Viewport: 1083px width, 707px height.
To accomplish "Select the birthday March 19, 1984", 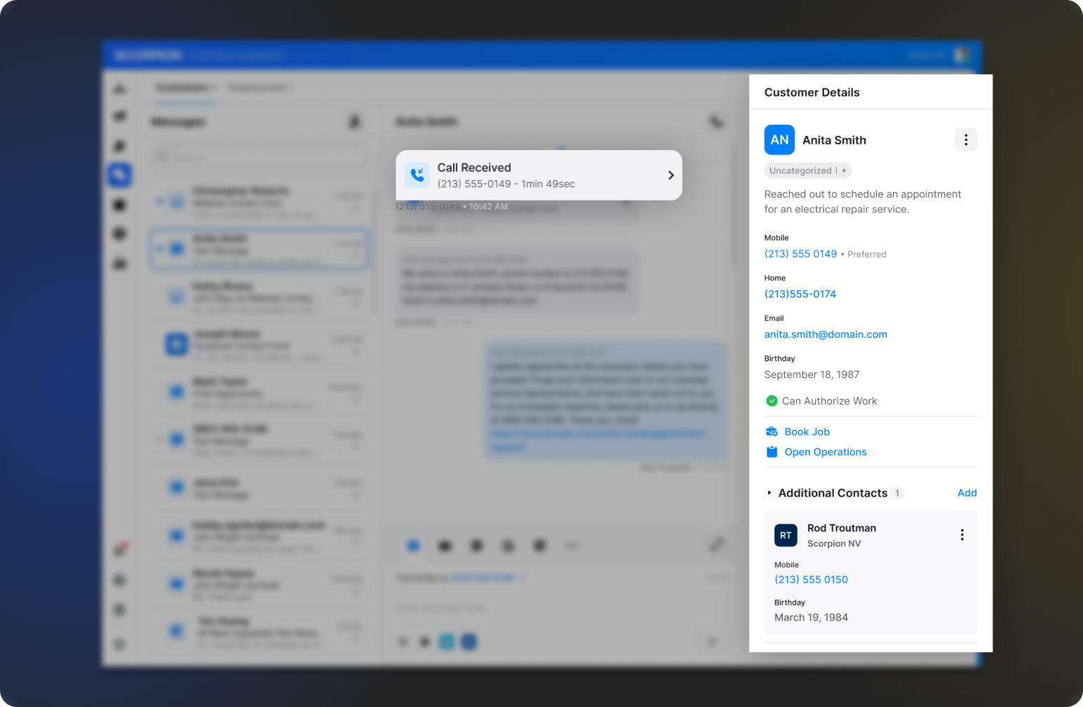I will click(x=811, y=617).
